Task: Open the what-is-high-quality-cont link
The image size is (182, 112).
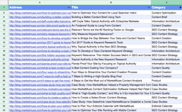Action: [x=40, y=93]
